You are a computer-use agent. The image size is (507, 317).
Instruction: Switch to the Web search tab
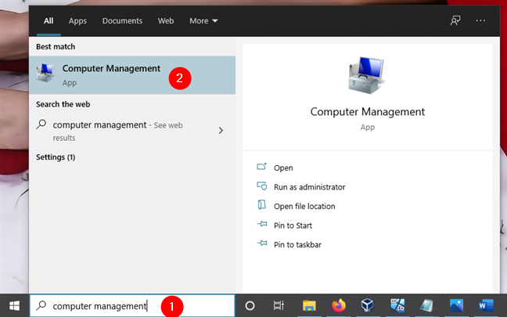[x=166, y=21]
